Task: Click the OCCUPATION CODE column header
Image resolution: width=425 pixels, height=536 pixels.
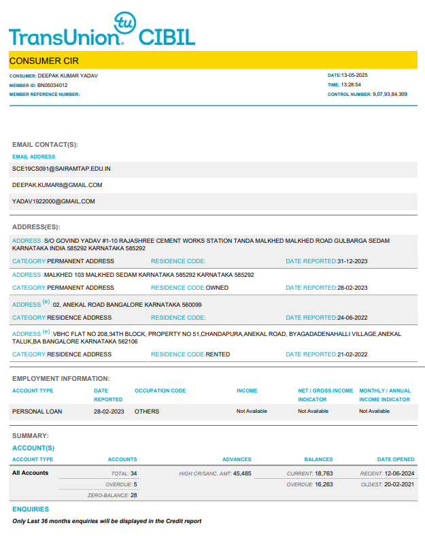Action: [x=160, y=390]
